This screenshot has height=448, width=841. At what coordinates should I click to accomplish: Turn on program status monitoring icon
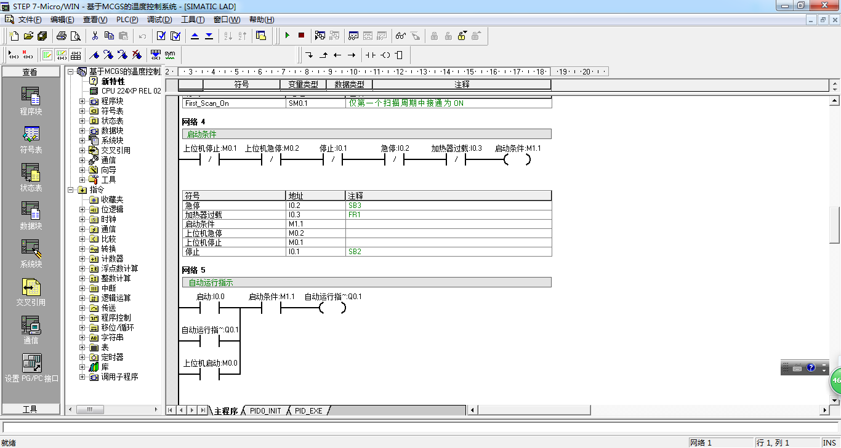tap(320, 36)
